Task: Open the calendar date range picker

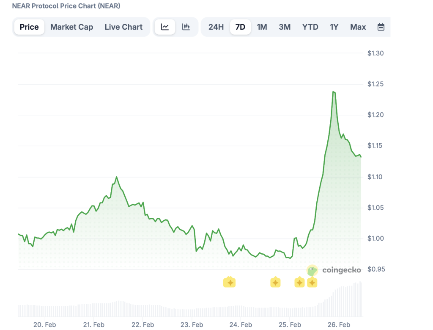Action: [x=381, y=27]
